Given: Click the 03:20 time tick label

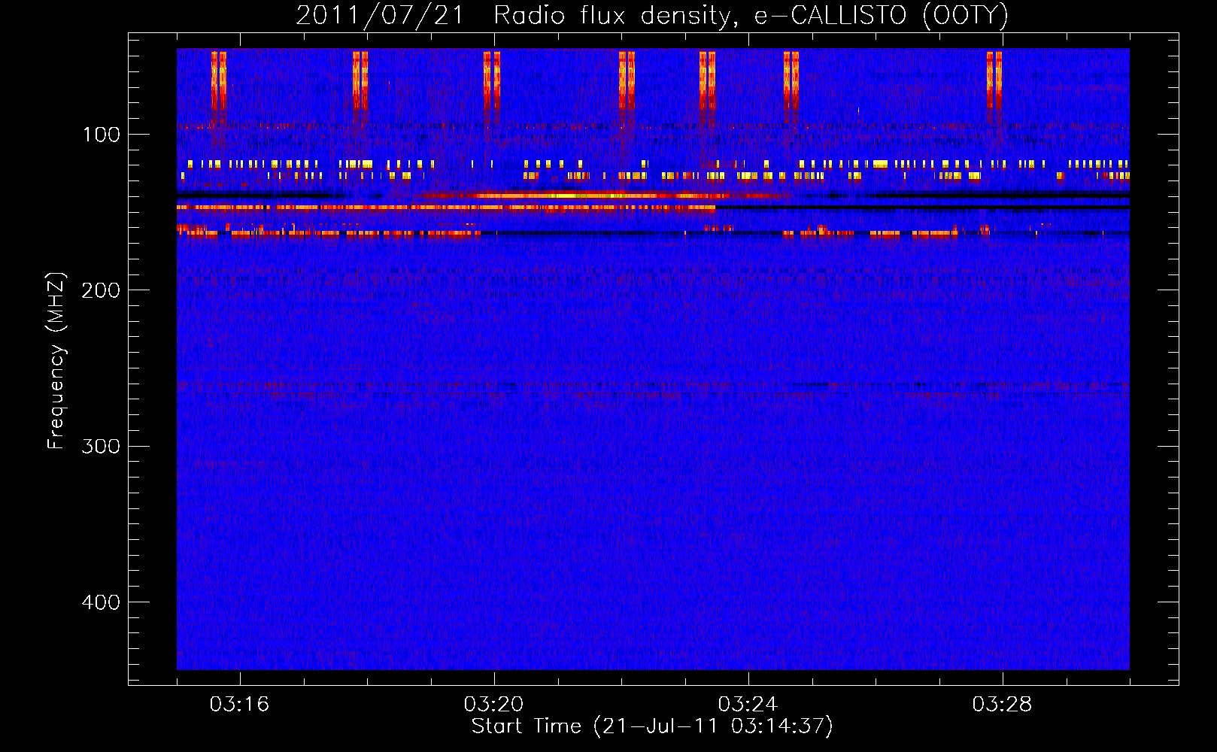Looking at the screenshot, I should [493, 705].
